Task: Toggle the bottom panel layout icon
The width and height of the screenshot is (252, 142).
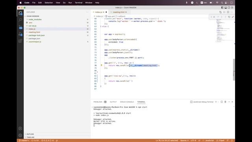Action: pyautogui.click(x=226, y=7)
